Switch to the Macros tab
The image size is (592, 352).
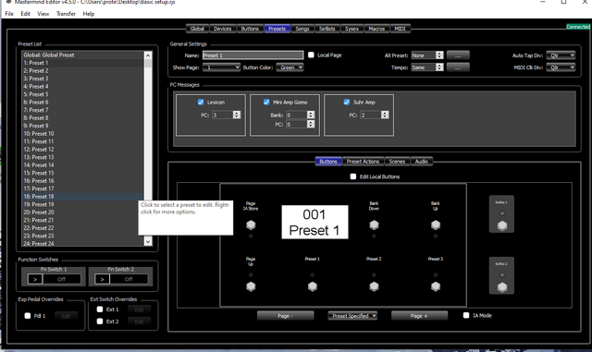coord(376,29)
